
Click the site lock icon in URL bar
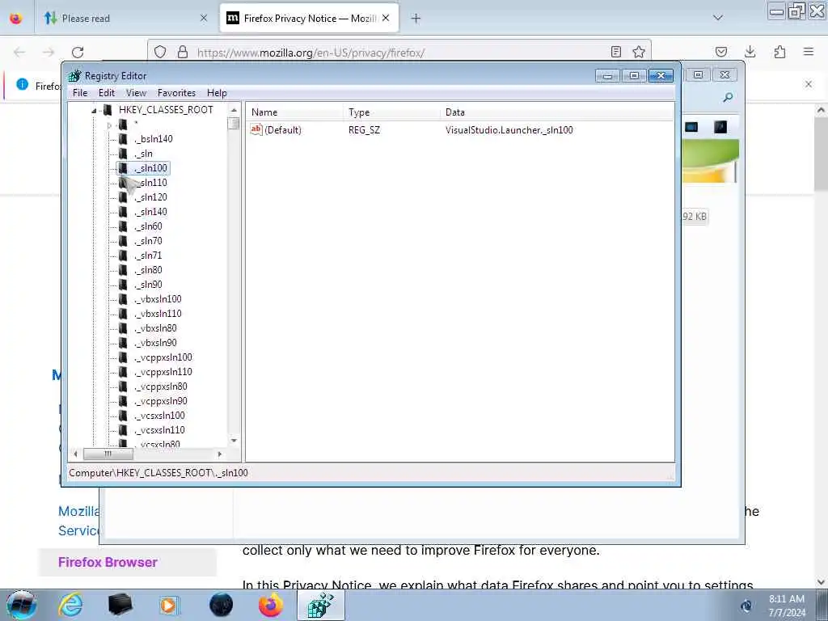[183, 52]
